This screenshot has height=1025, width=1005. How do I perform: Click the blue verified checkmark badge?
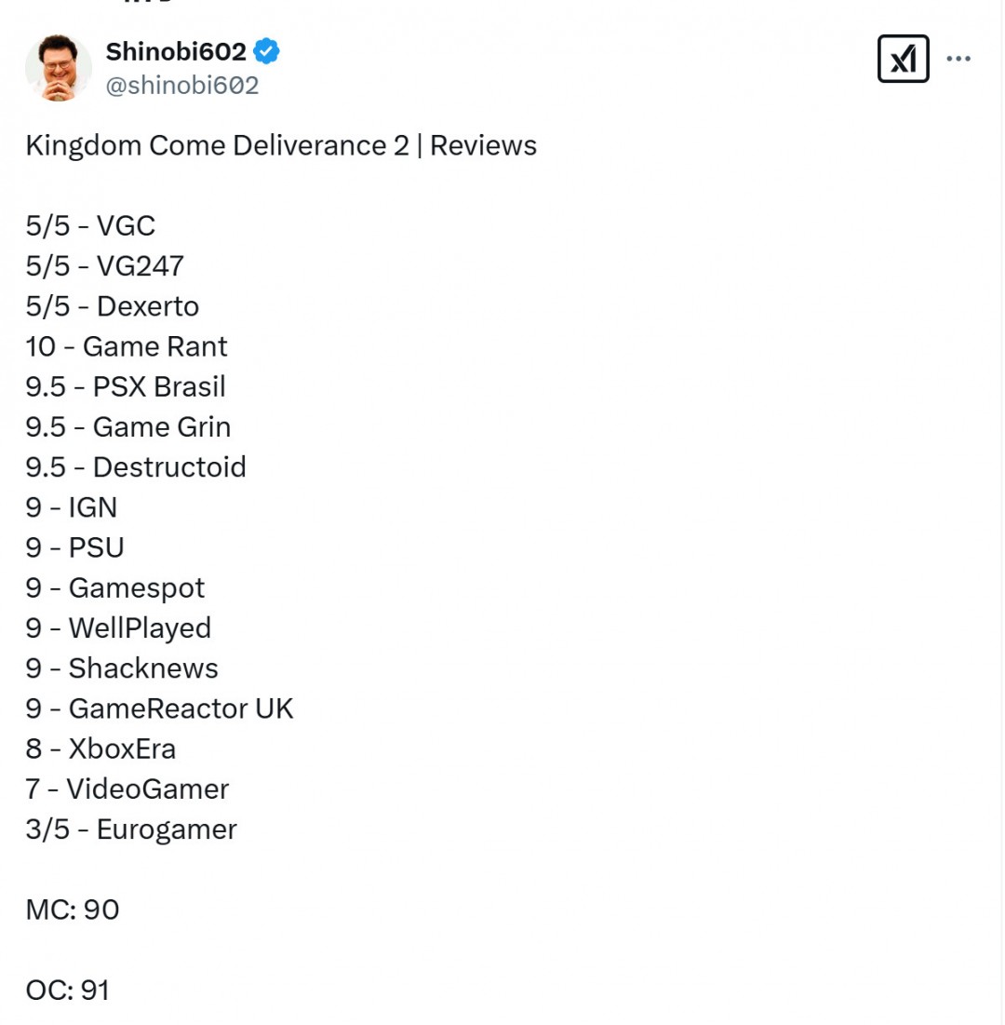click(x=267, y=52)
